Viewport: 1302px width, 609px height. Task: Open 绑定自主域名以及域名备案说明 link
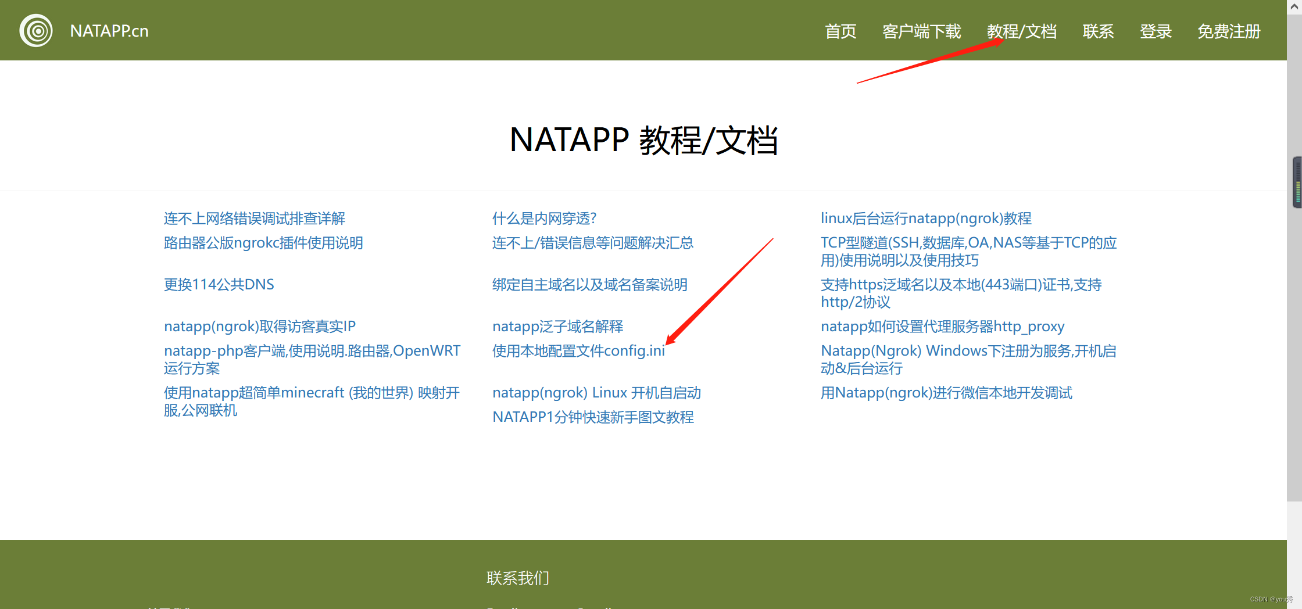click(x=590, y=285)
